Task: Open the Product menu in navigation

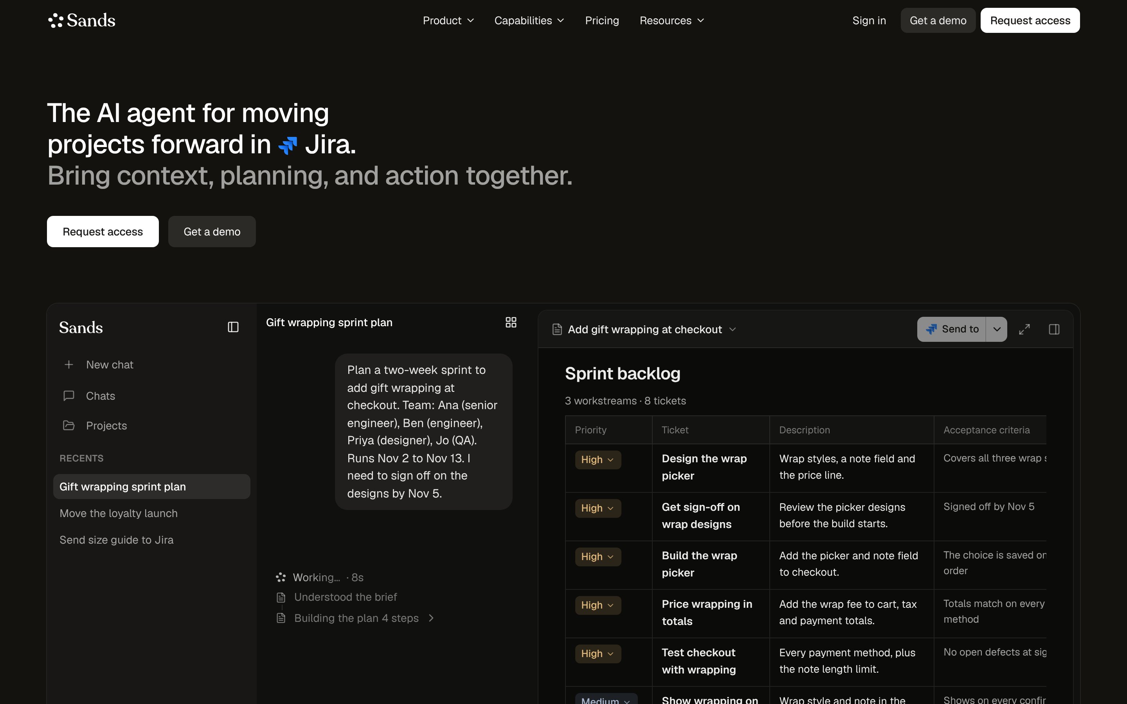Action: click(x=448, y=20)
